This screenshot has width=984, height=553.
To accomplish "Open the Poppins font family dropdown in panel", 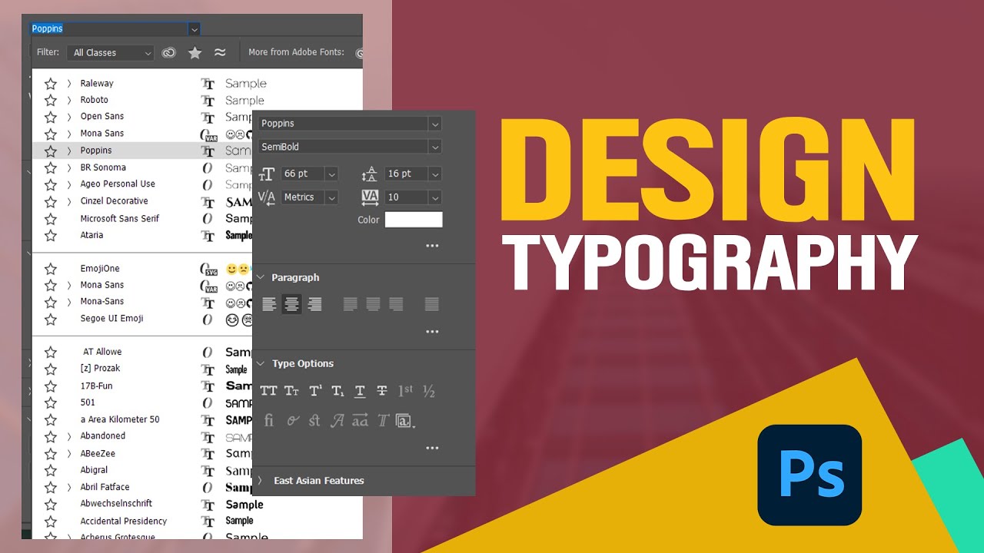I will pyautogui.click(x=436, y=124).
